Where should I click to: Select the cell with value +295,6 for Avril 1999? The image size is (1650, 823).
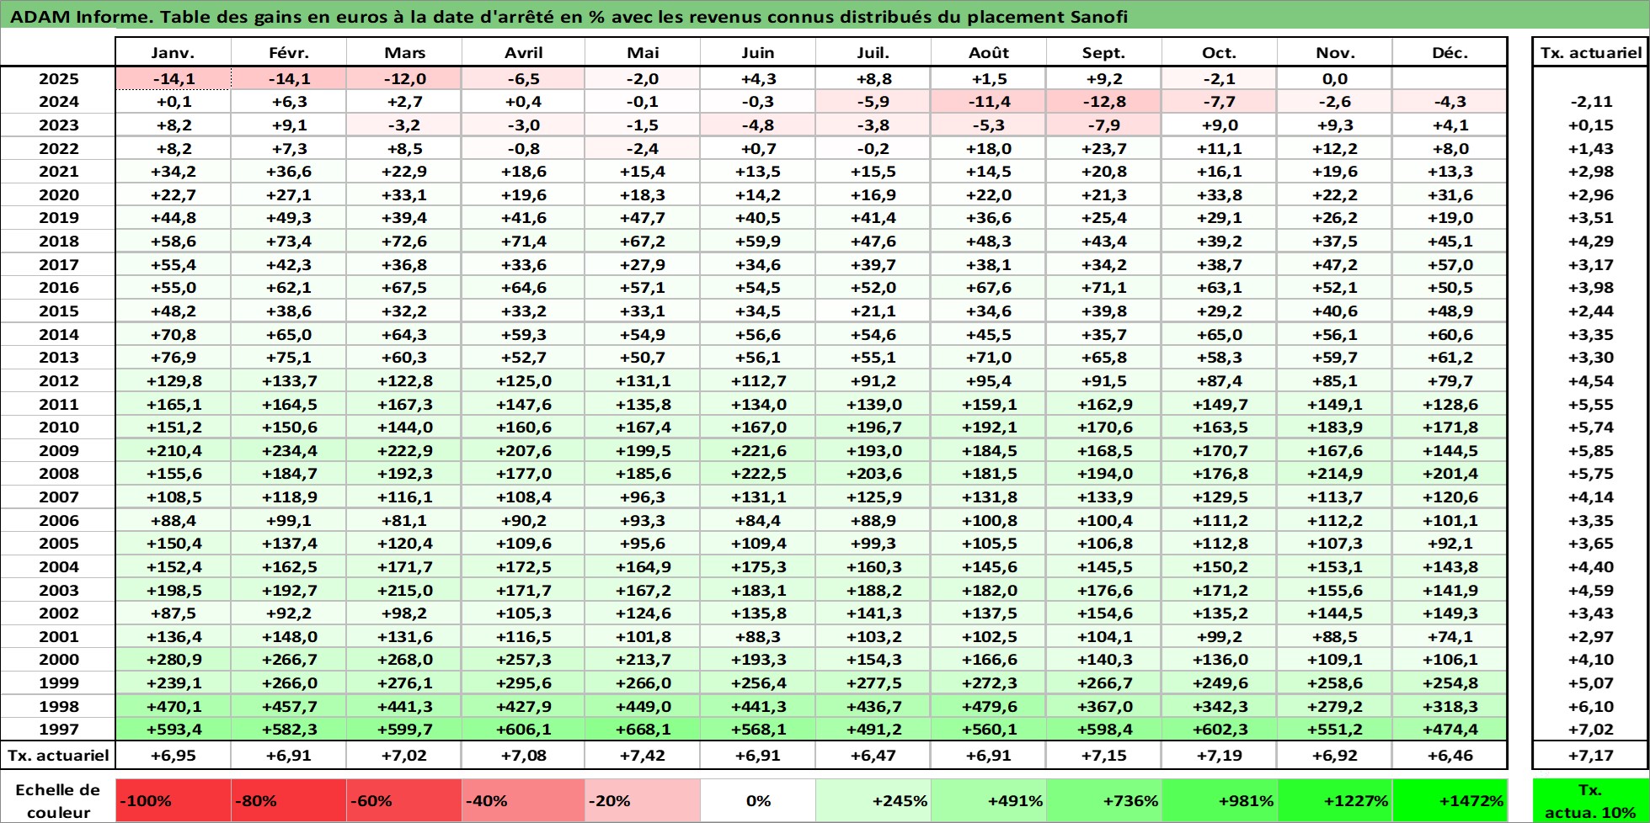523,683
